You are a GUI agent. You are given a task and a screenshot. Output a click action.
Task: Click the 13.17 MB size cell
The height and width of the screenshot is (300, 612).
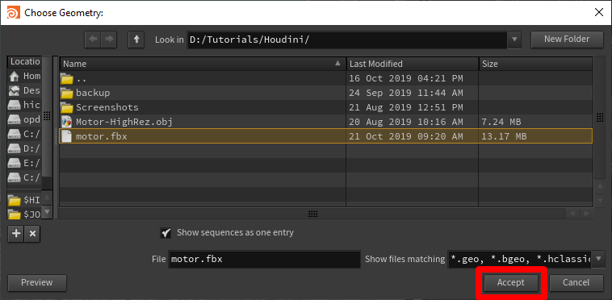[505, 136]
